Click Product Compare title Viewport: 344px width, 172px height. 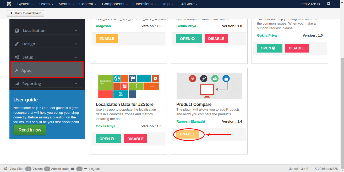(194, 104)
